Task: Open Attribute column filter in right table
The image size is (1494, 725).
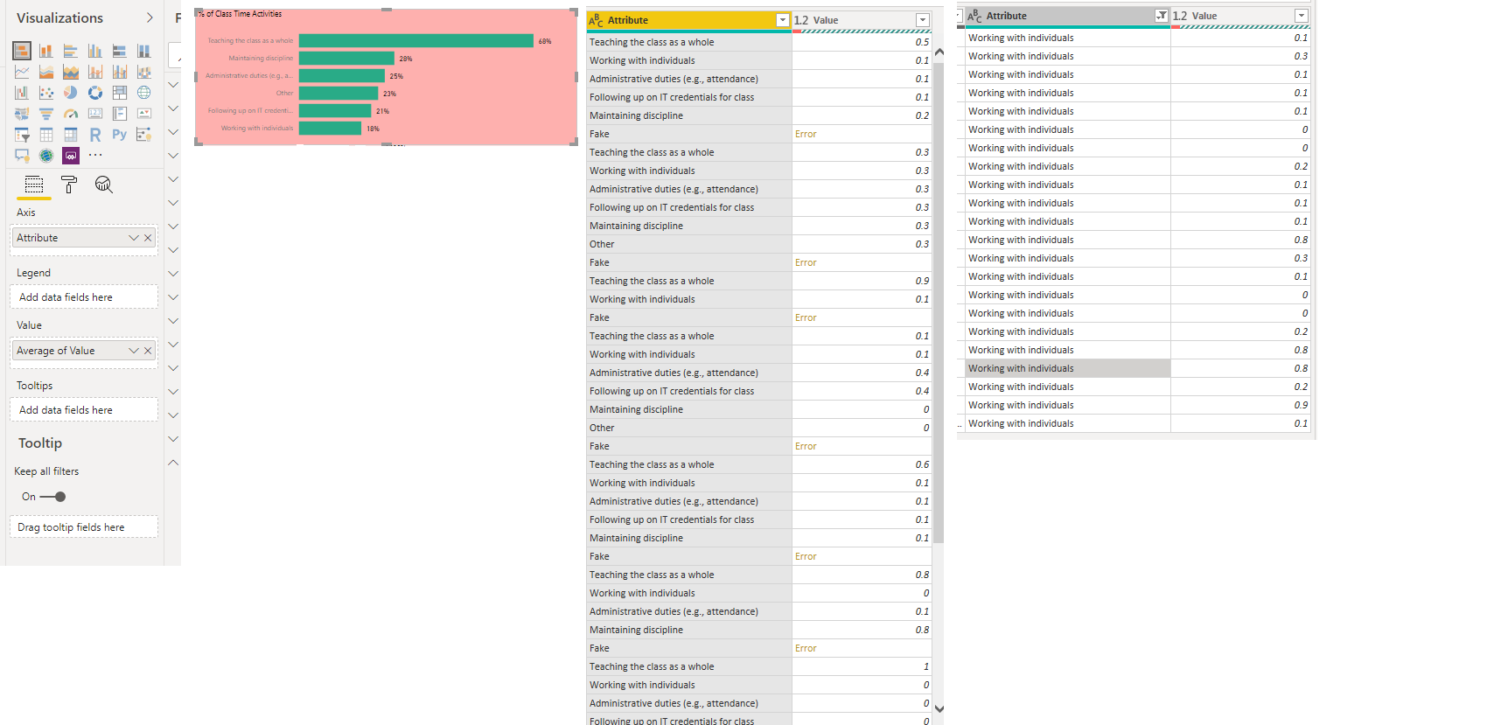Action: coord(1161,16)
